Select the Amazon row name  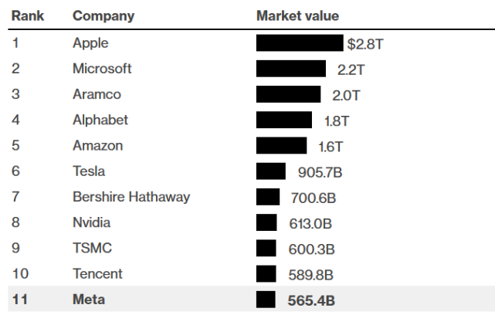pyautogui.click(x=97, y=145)
